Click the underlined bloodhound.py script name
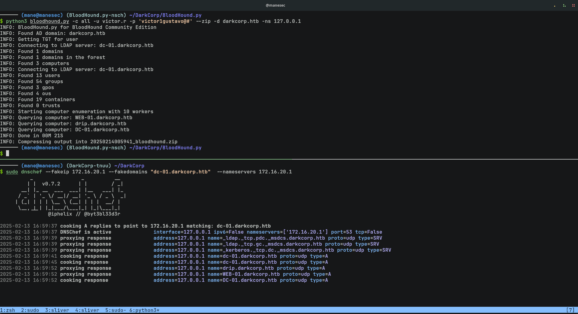 tap(49, 21)
